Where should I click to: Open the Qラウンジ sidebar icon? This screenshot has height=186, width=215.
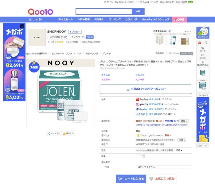coord(203,33)
